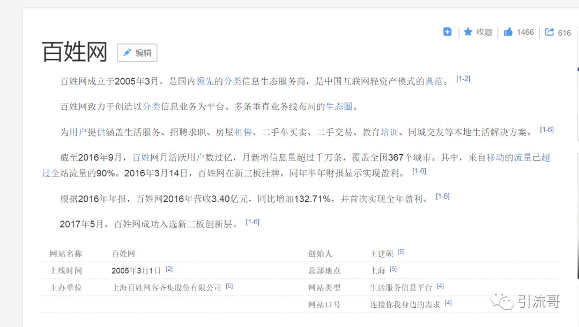This screenshot has height=327, width=579.
Task: Click reference [5] beside 王建硕
Action: tap(401, 252)
